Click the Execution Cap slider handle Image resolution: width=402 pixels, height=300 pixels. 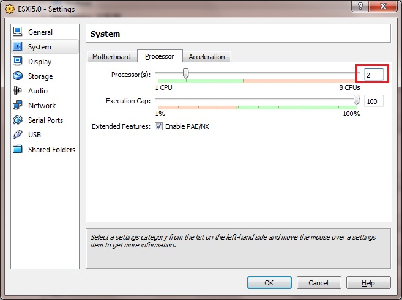356,100
